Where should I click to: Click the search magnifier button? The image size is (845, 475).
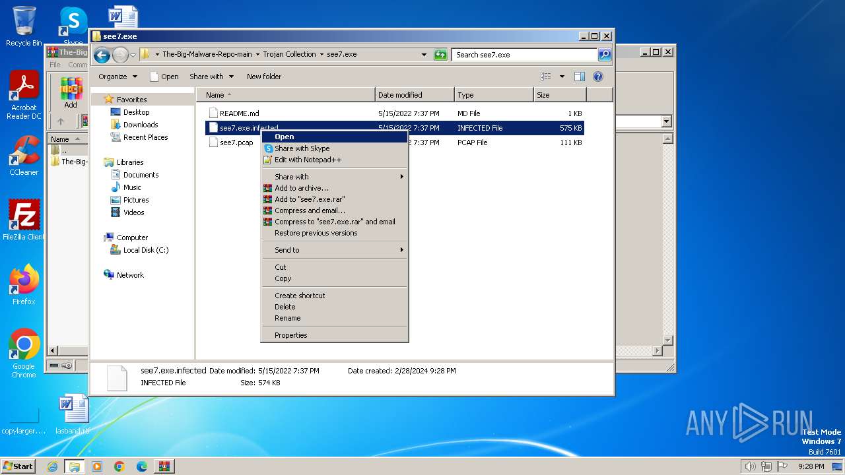(x=605, y=55)
